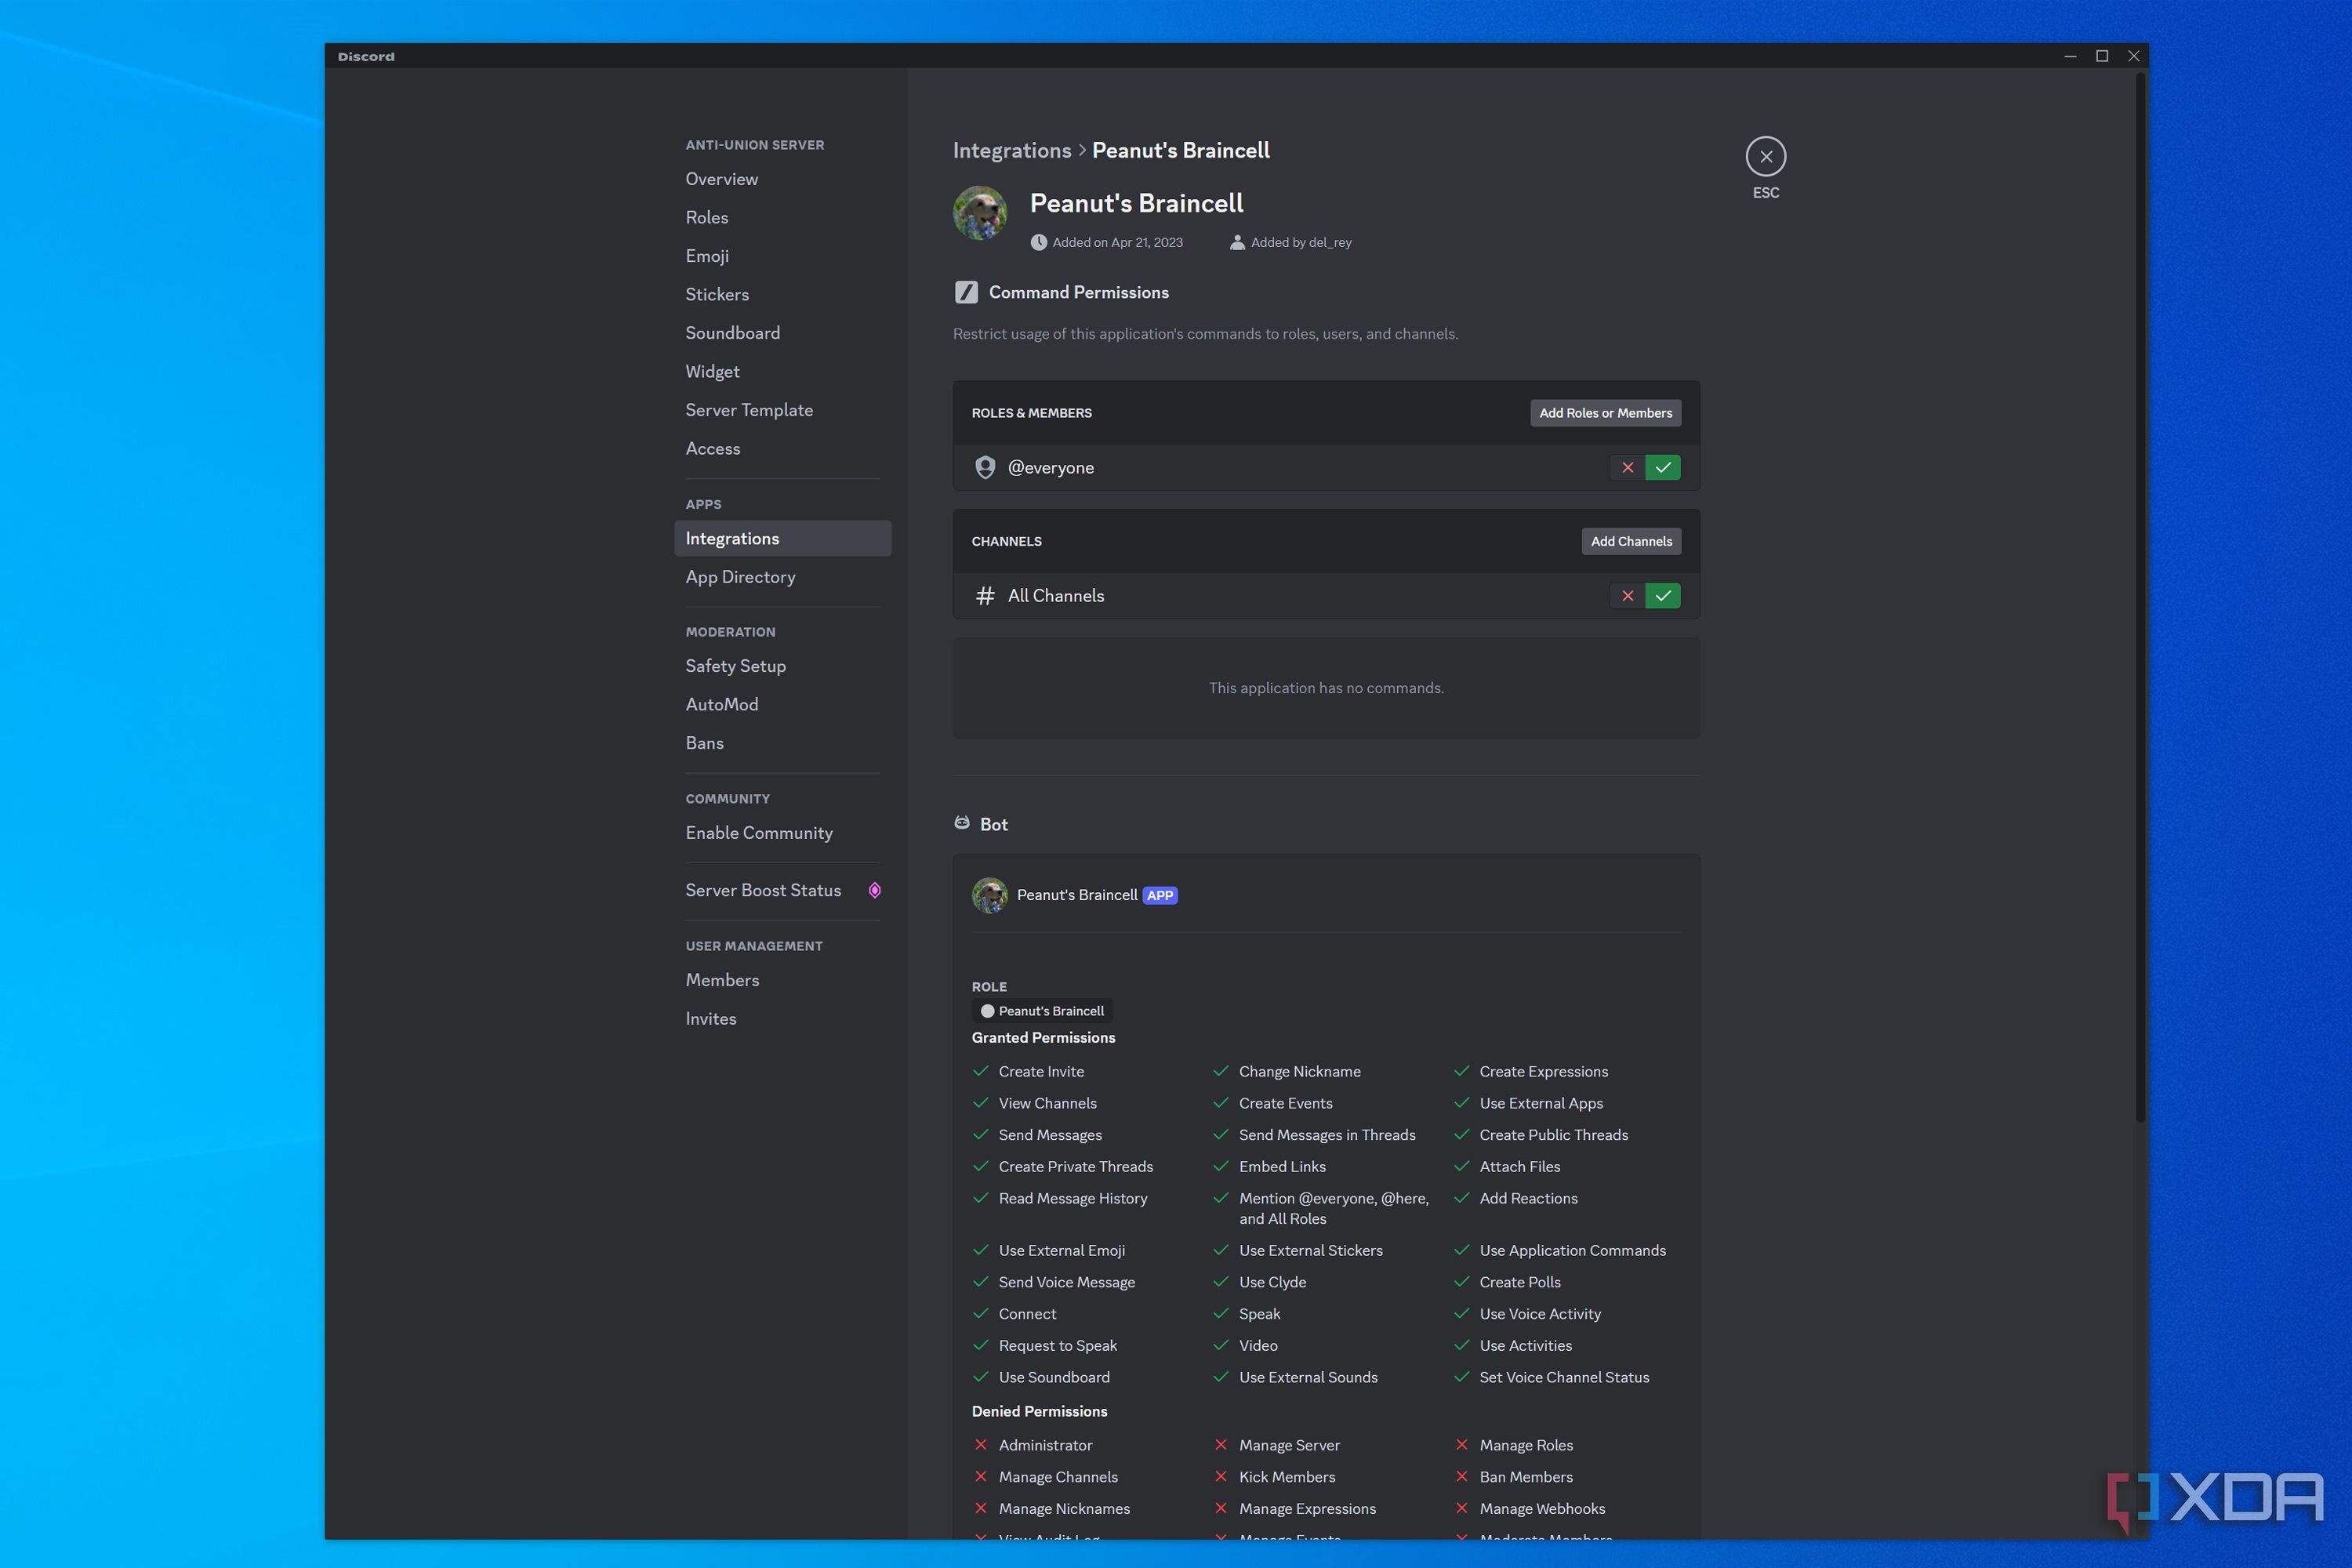Click the Command Permissions slash icon

966,292
